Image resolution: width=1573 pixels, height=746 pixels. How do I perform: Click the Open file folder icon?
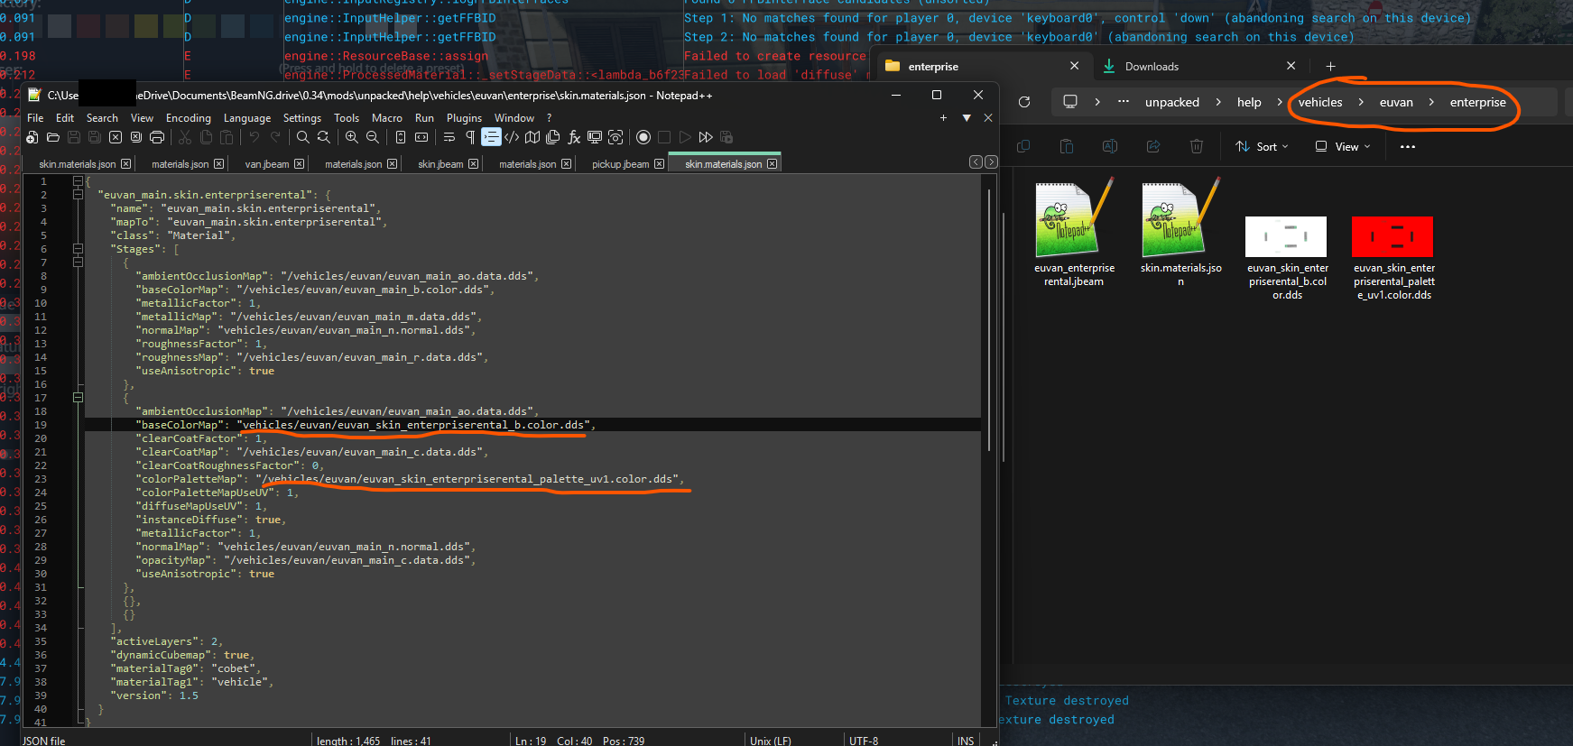(53, 137)
